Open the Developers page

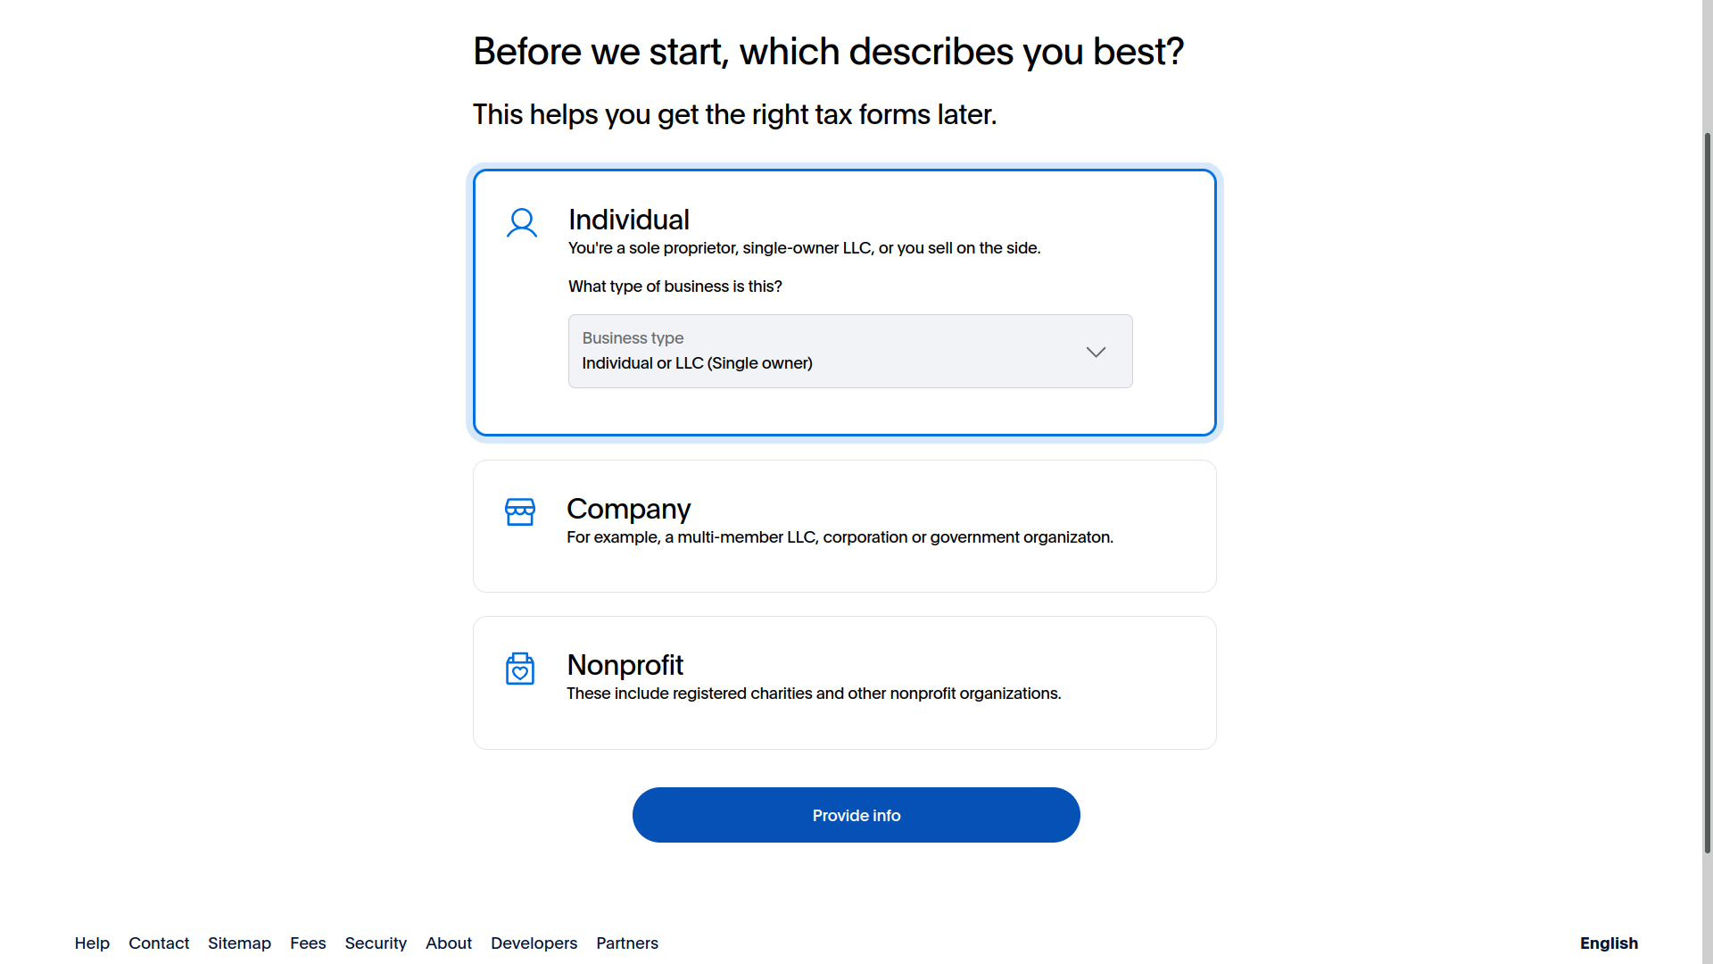click(x=534, y=943)
